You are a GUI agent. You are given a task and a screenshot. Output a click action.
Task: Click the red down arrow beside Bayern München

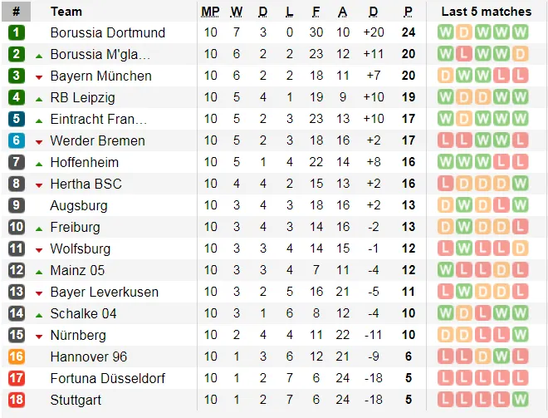coord(39,76)
